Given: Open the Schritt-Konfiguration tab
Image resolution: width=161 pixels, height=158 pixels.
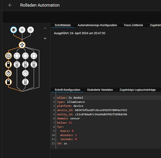Looking at the screenshot, I should pyautogui.click(x=67, y=90).
